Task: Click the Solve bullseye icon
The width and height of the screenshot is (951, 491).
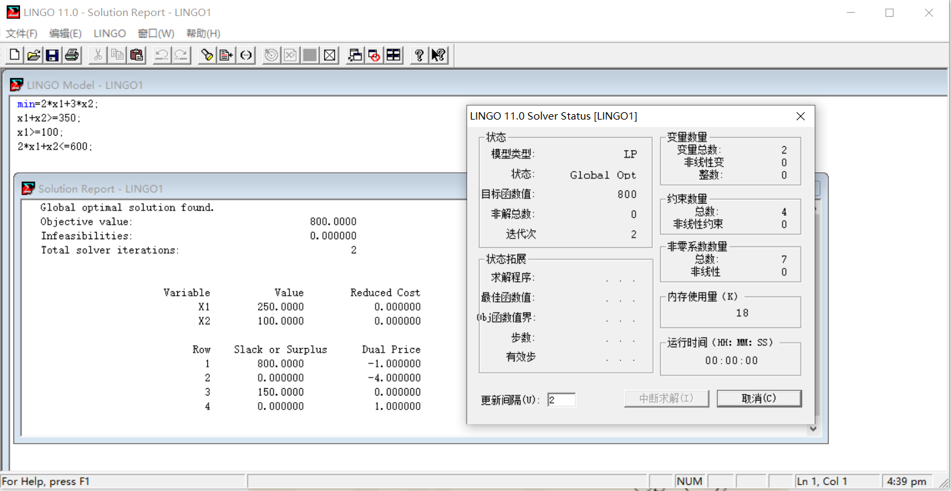Action: (271, 55)
